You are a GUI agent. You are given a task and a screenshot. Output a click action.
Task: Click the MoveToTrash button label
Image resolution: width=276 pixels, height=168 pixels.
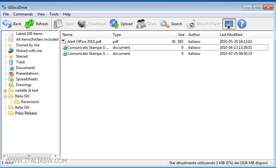[208, 24]
